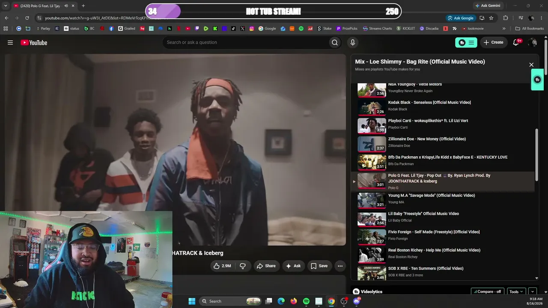Viewport: 548px width, 308px height.
Task: Click the search magnifier button on YouTube
Action: (x=335, y=42)
